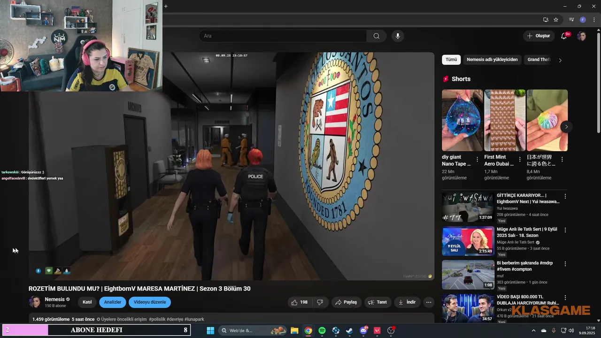
Task: Open options for diy giant Nano Tape short
Action: pyautogui.click(x=478, y=160)
